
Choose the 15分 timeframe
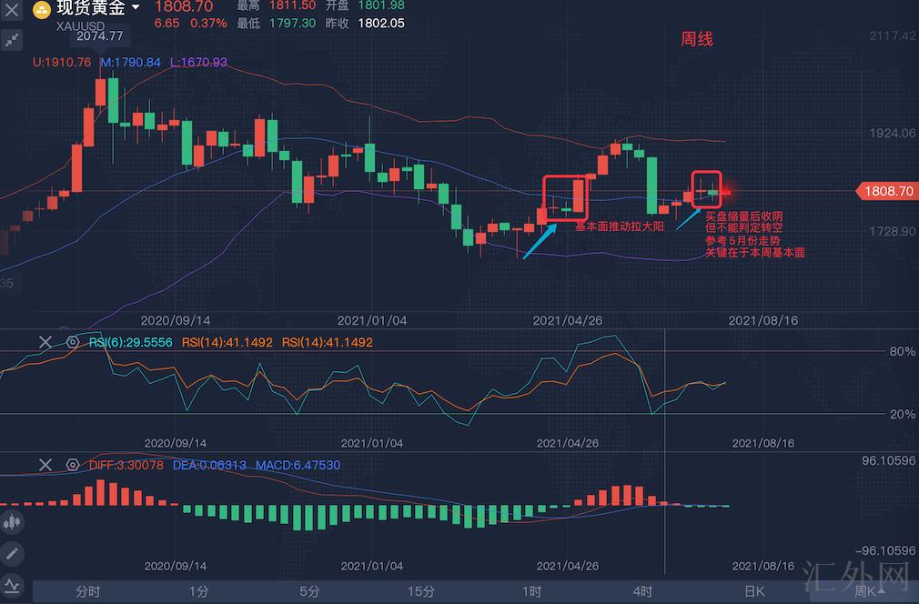point(420,592)
